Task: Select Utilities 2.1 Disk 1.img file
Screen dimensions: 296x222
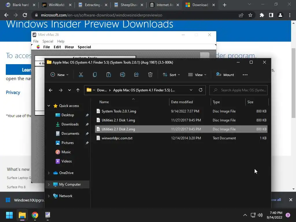Action: [x=181, y=120]
